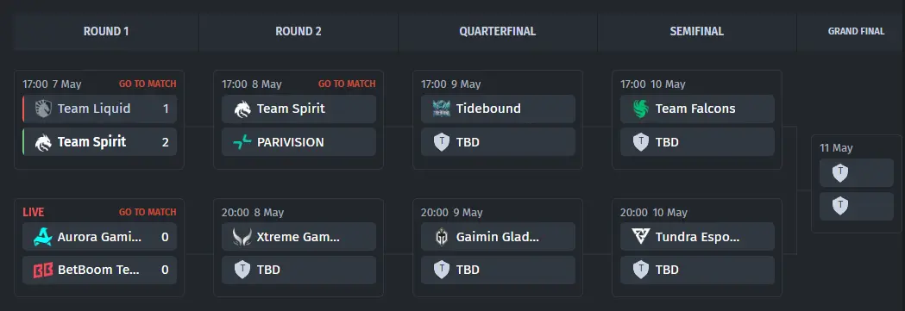
Task: Click the Team Liquid logo icon
Action: point(43,109)
